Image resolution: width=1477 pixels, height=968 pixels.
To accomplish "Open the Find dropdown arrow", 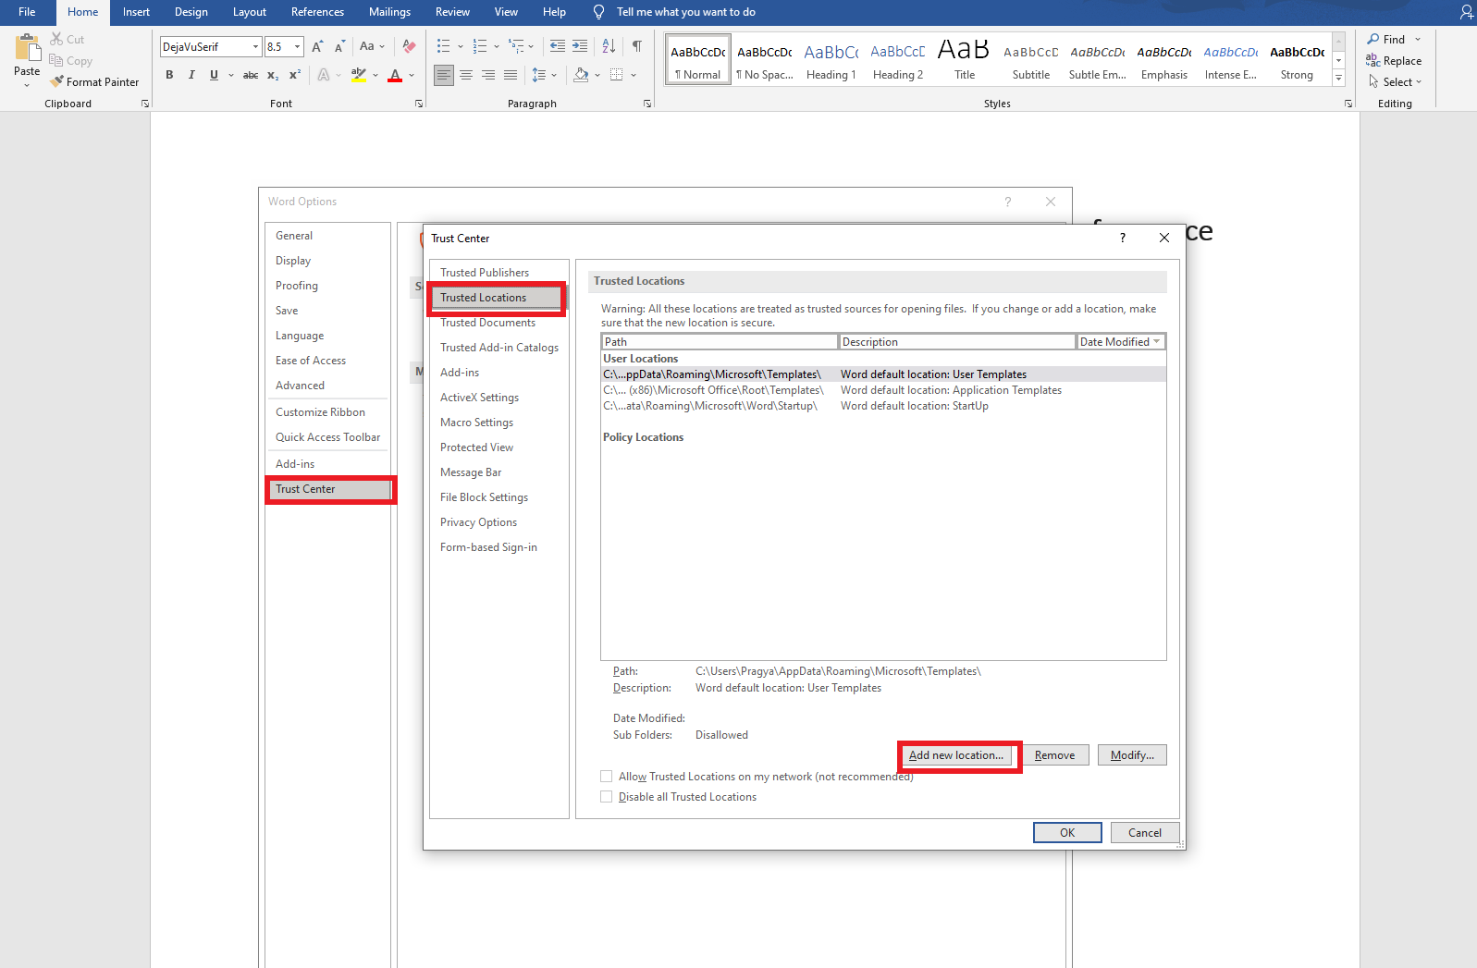I will click(1418, 40).
